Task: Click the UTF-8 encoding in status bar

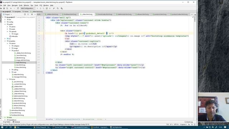Action: (176, 124)
